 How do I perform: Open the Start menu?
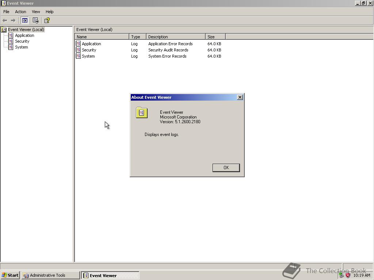coord(10,275)
